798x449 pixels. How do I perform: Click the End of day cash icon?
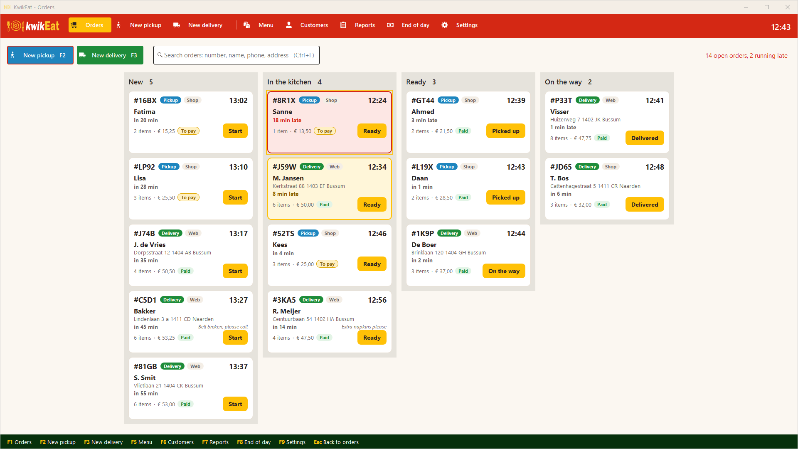tap(390, 25)
